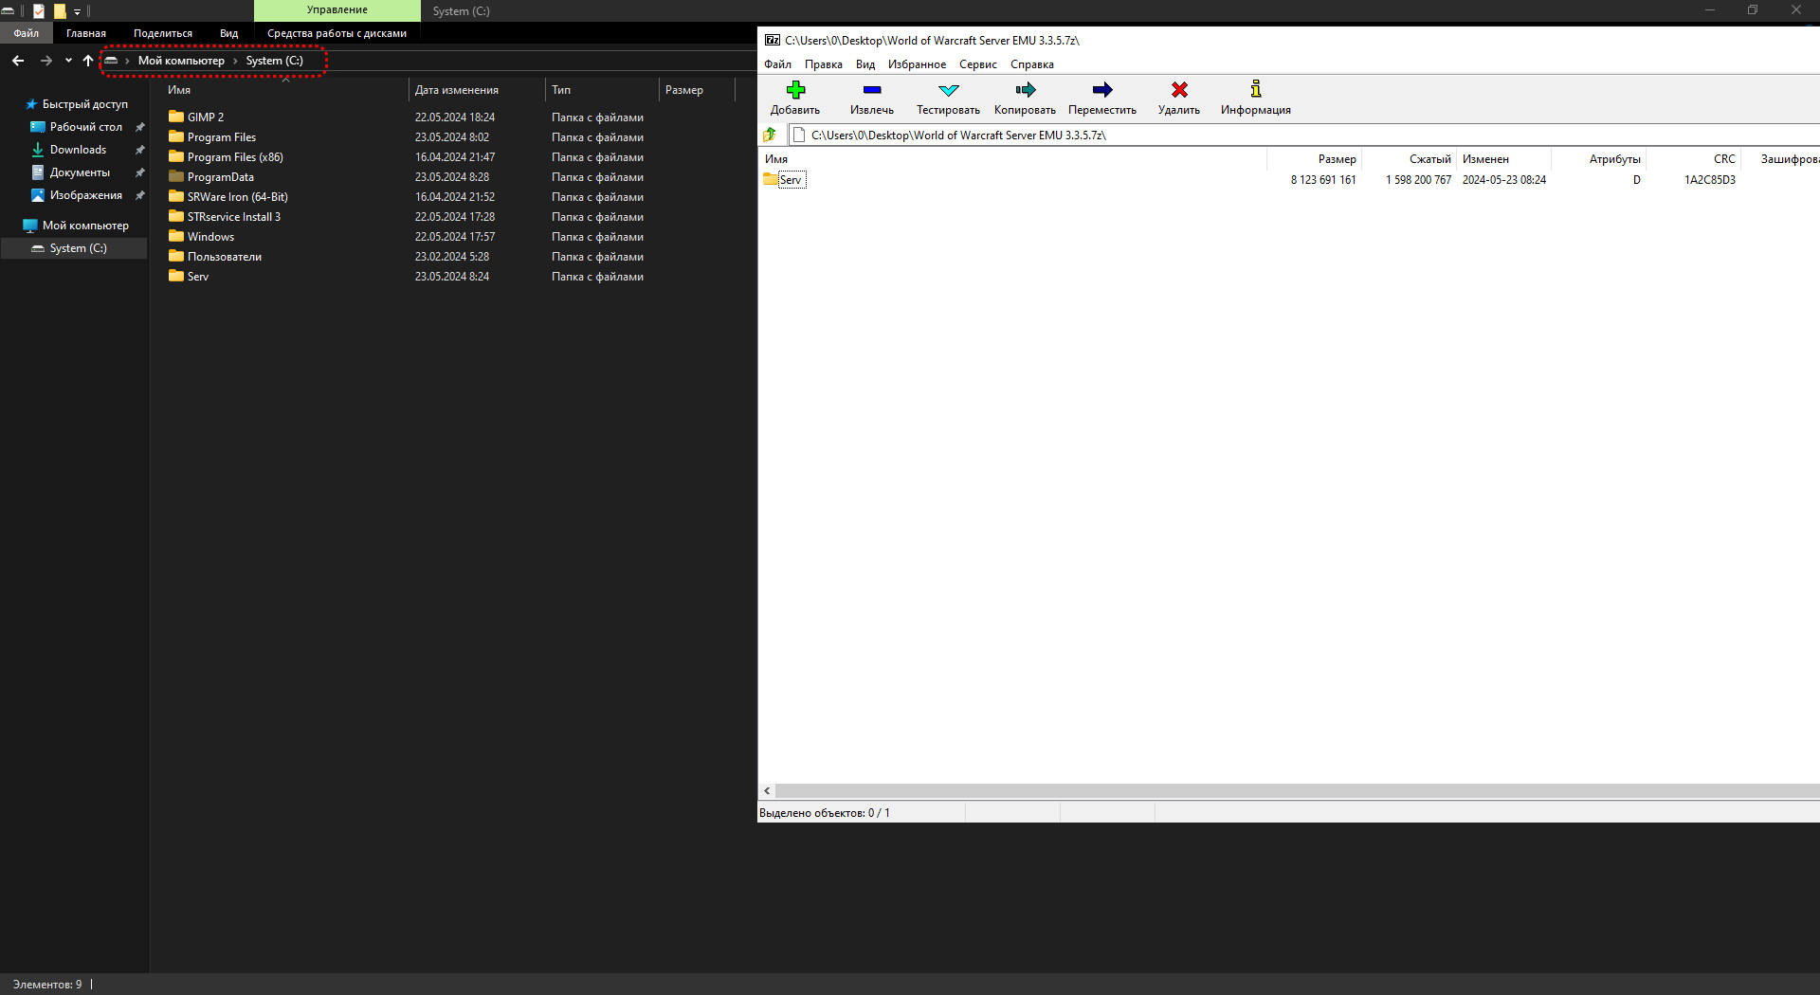The image size is (1820, 995).
Task: Click Мой компьютер in the address breadcrumb
Action: (181, 61)
